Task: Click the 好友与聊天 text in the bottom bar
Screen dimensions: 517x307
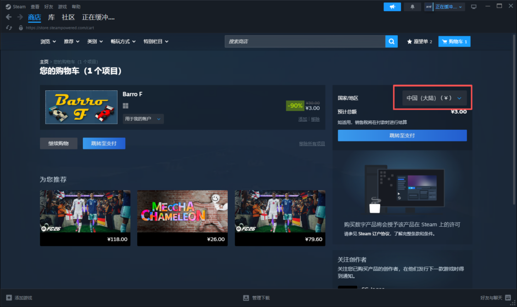Action: [491, 298]
